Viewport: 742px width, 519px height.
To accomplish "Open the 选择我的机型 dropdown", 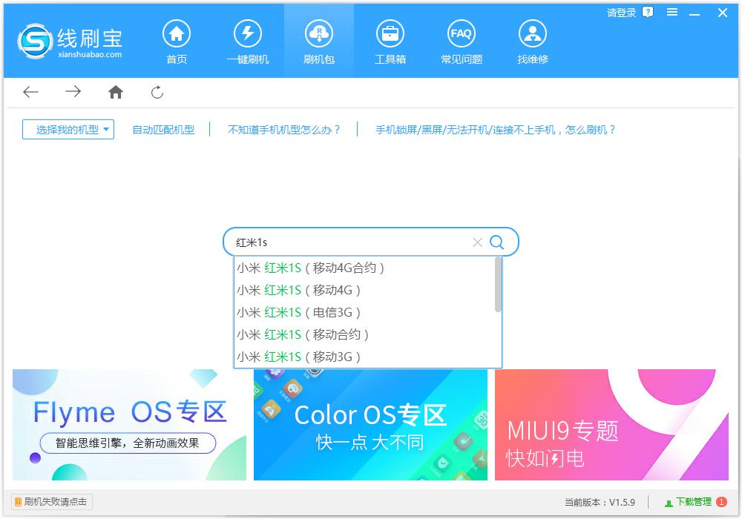I will 68,129.
